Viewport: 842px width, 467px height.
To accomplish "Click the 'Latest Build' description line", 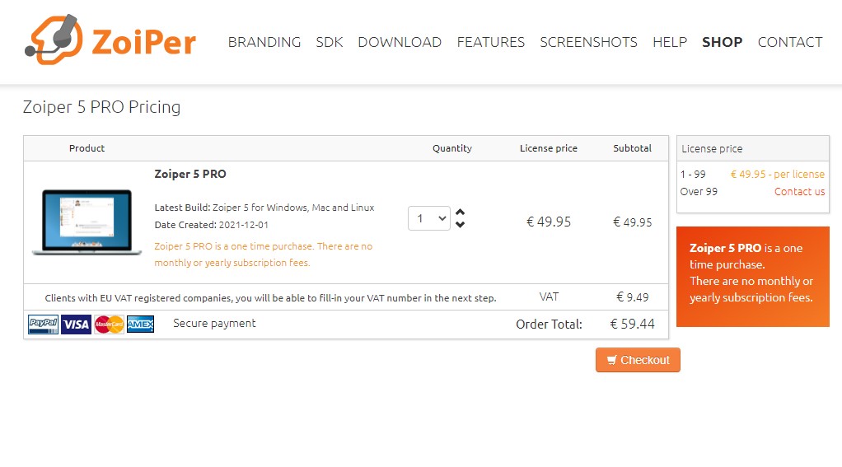I will pyautogui.click(x=264, y=208).
